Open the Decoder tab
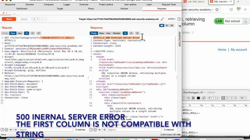Image resolution: width=250 pixels, height=140 pixels. point(30,4)
